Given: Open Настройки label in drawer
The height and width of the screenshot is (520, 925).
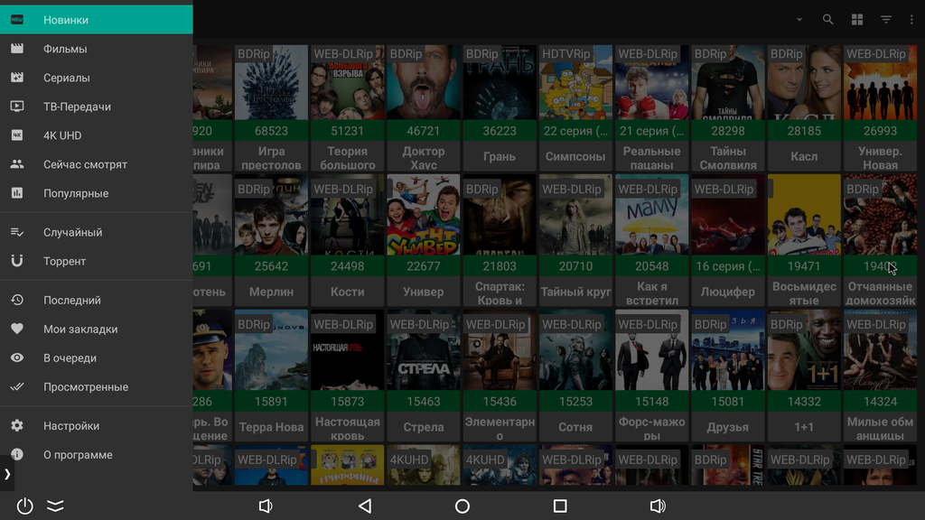Looking at the screenshot, I should pyautogui.click(x=70, y=426).
